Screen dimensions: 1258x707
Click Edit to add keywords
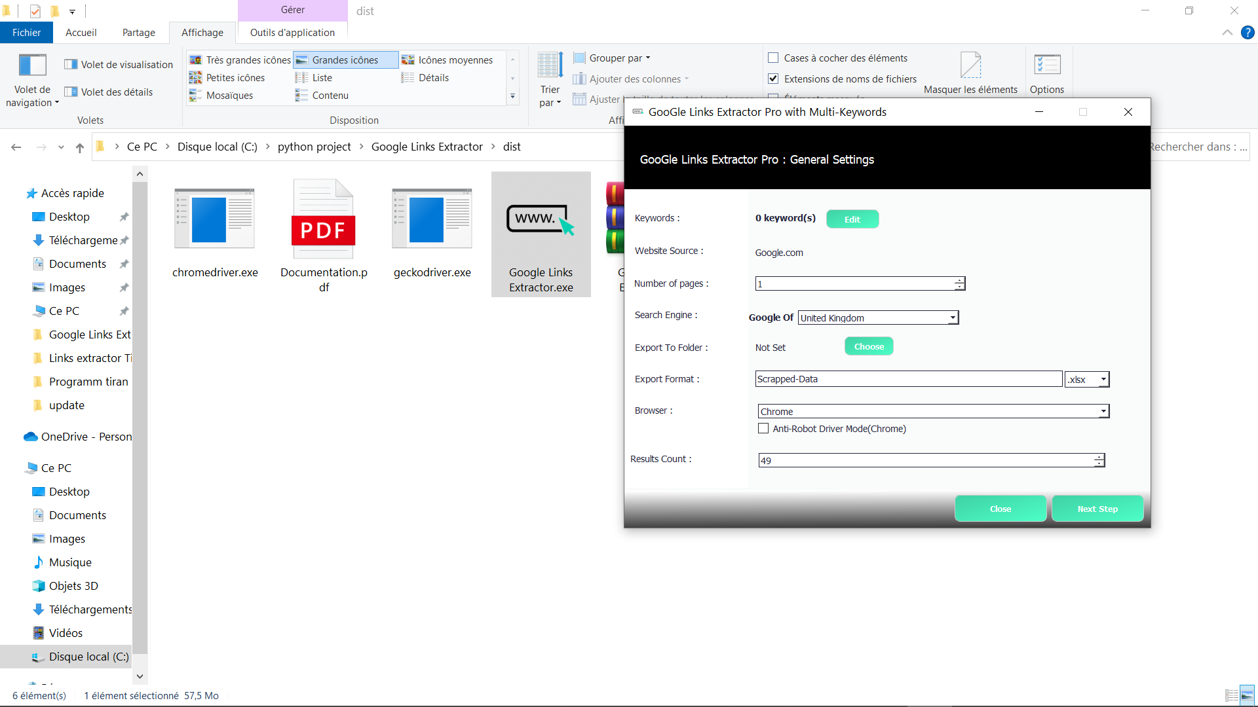852,219
